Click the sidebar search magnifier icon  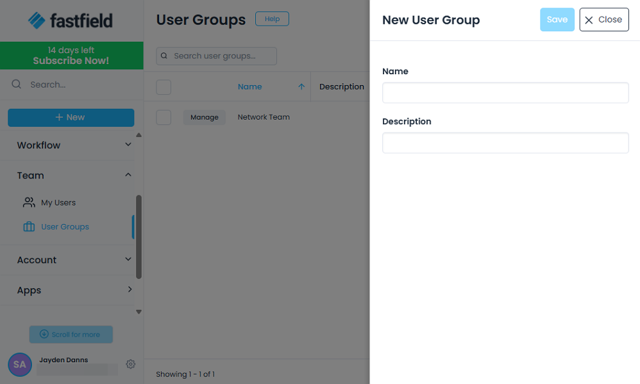pyautogui.click(x=16, y=84)
